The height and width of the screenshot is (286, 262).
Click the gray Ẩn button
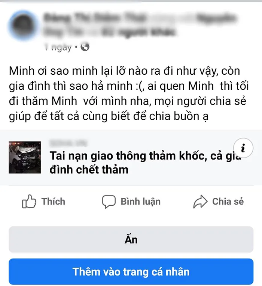pyautogui.click(x=131, y=239)
